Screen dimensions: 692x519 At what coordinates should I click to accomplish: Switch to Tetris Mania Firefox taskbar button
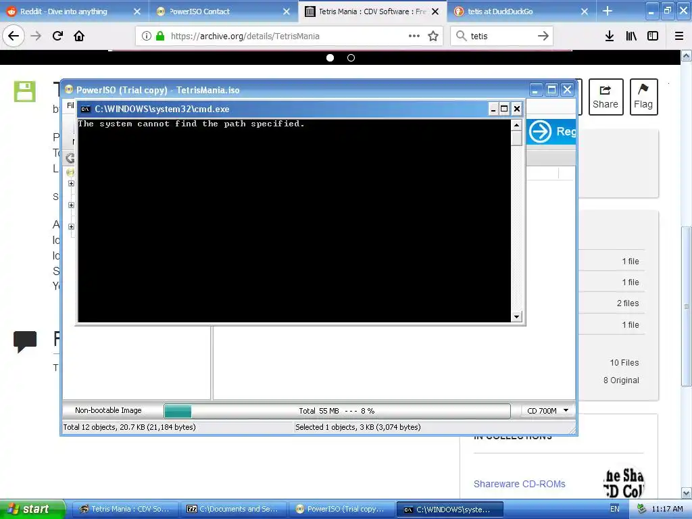(x=124, y=509)
